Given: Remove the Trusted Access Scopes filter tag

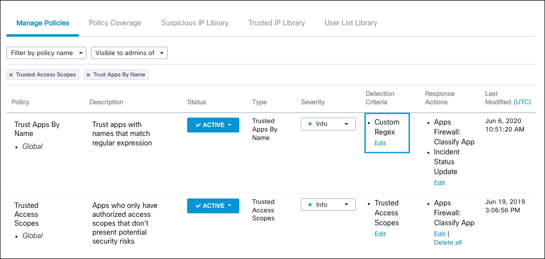Looking at the screenshot, I should [11, 75].
